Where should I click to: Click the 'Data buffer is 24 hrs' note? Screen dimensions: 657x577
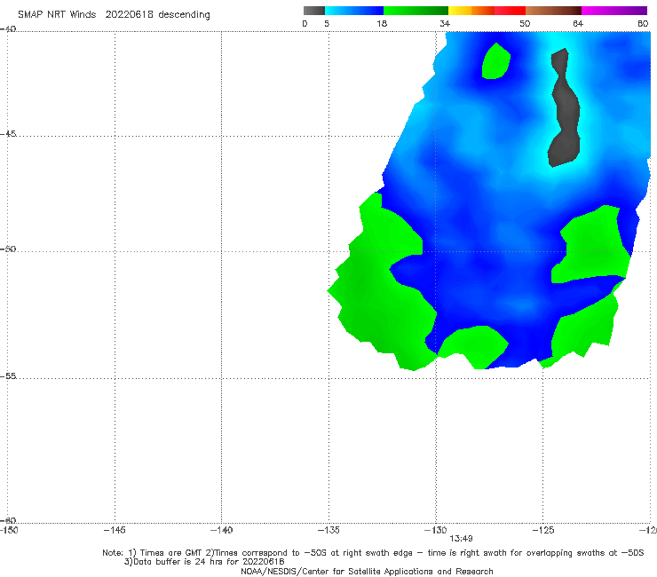click(204, 562)
